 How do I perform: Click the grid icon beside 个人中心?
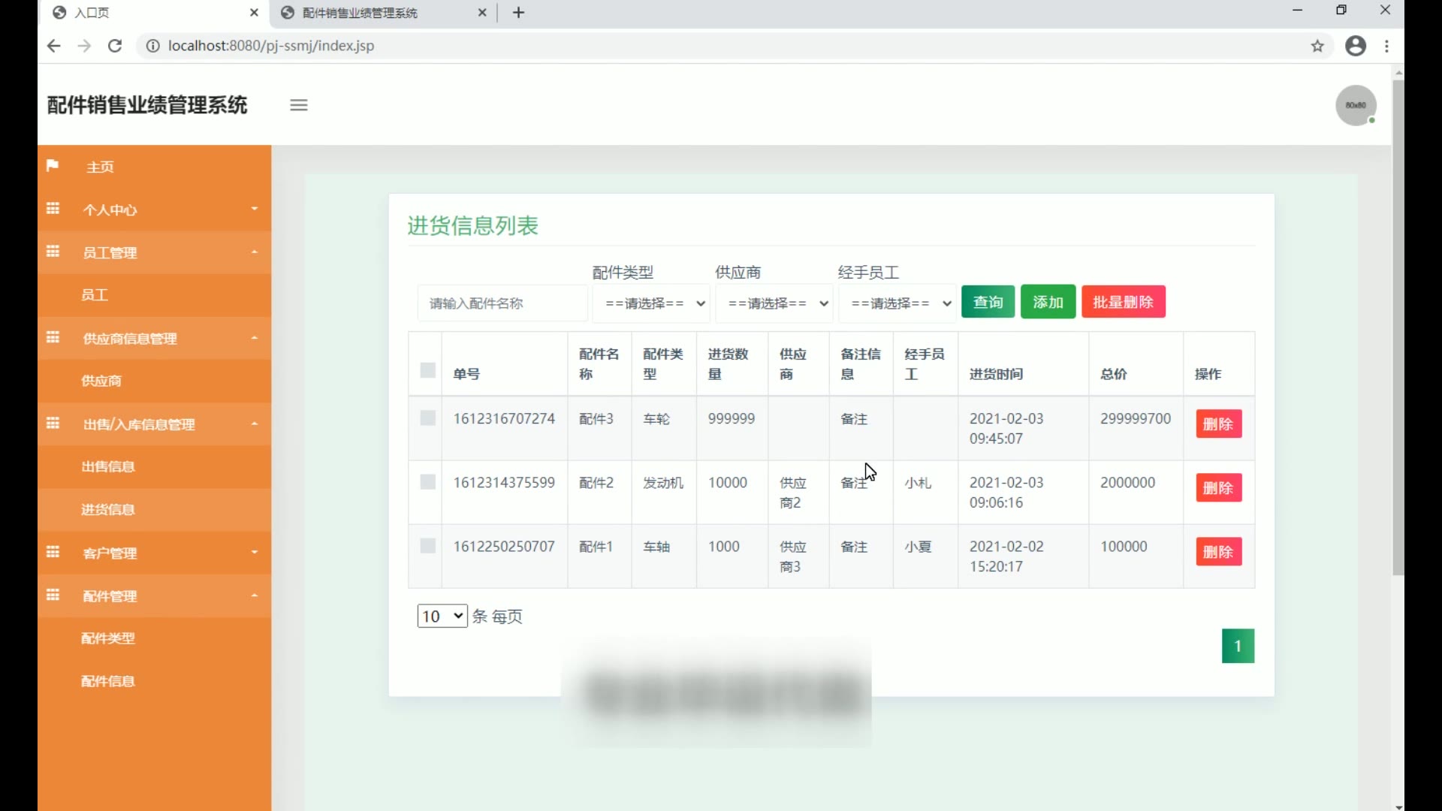click(53, 209)
